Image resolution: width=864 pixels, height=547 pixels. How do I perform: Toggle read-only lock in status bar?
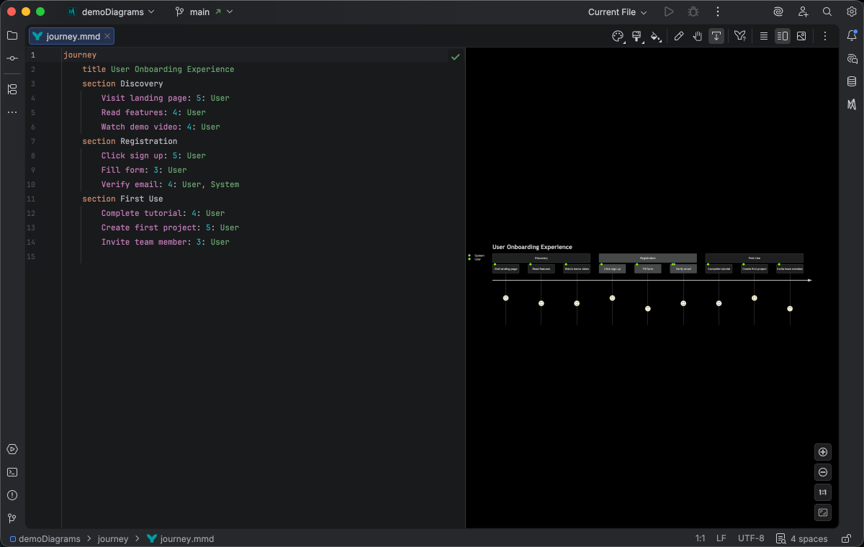[x=845, y=538]
